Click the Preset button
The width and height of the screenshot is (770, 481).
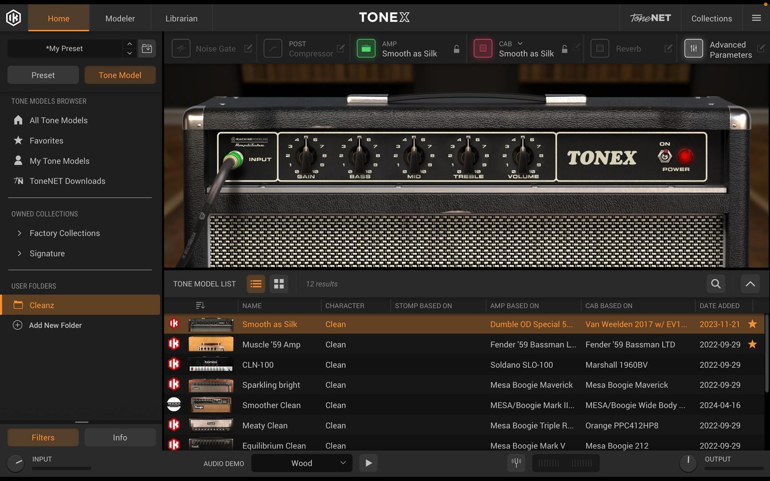point(43,75)
